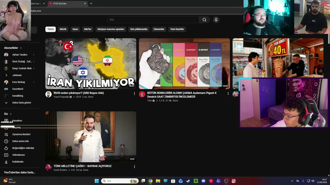330x185 pixels.
Task: Click the YouTube search field
Action: tap(153, 20)
